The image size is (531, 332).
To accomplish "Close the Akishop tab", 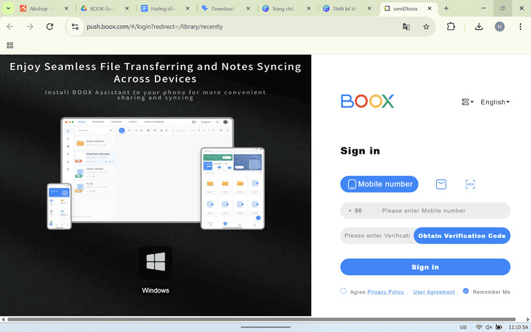I will 66,8.
